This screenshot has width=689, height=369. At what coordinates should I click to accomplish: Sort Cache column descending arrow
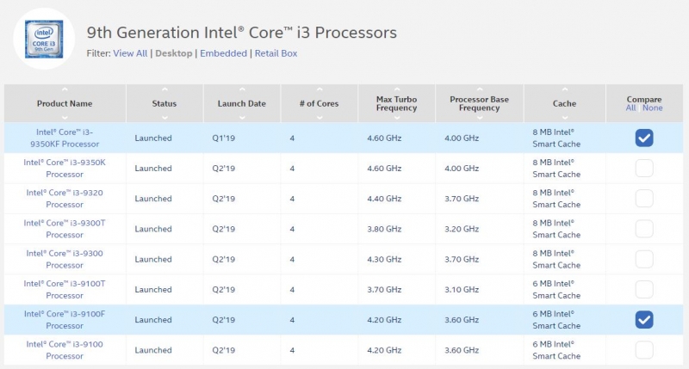(565, 118)
